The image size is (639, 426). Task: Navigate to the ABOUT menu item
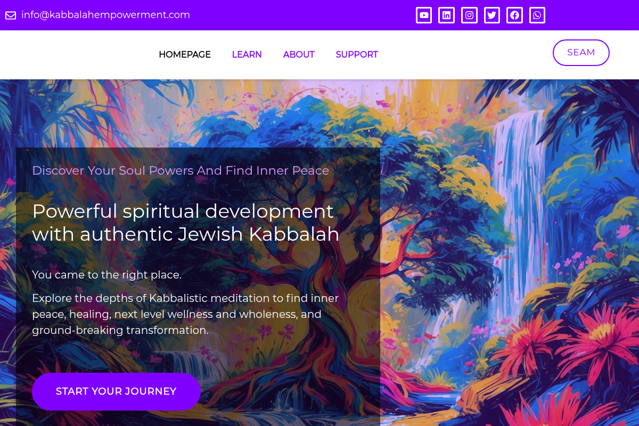point(299,54)
